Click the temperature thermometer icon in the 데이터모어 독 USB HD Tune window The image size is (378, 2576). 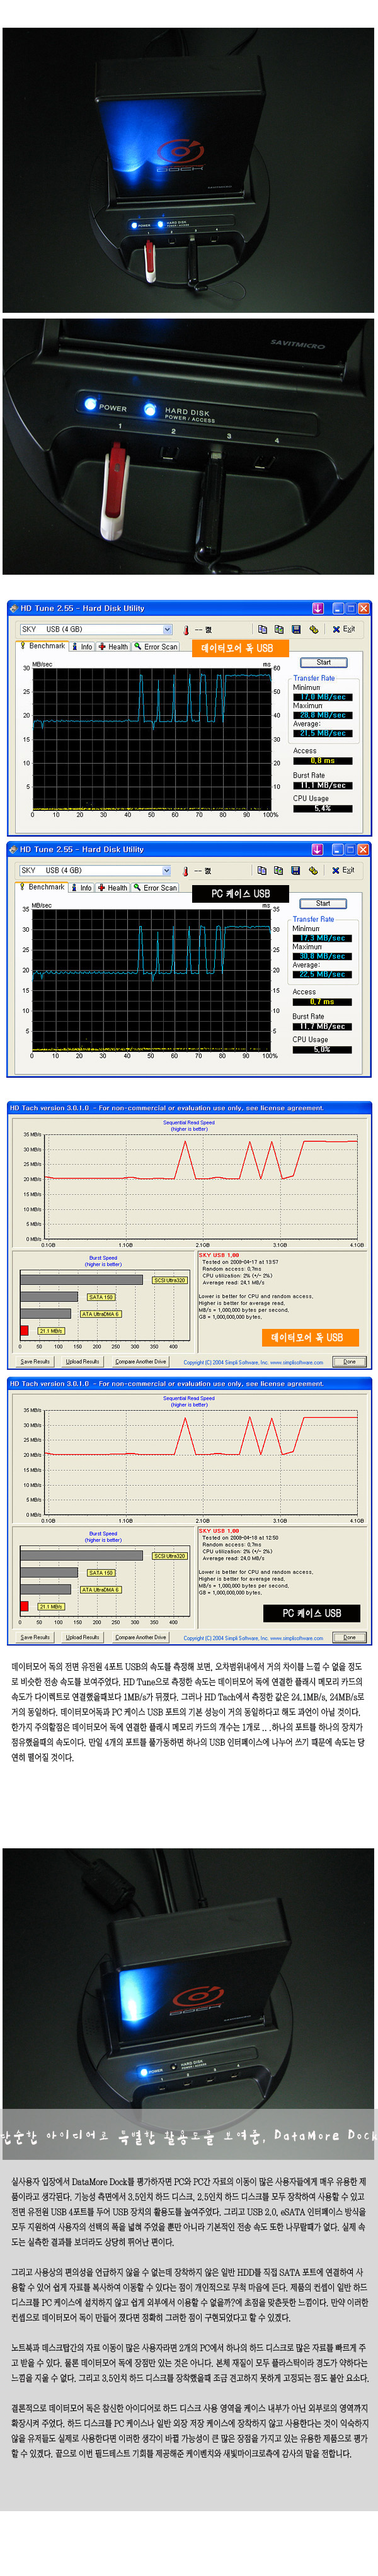click(186, 630)
